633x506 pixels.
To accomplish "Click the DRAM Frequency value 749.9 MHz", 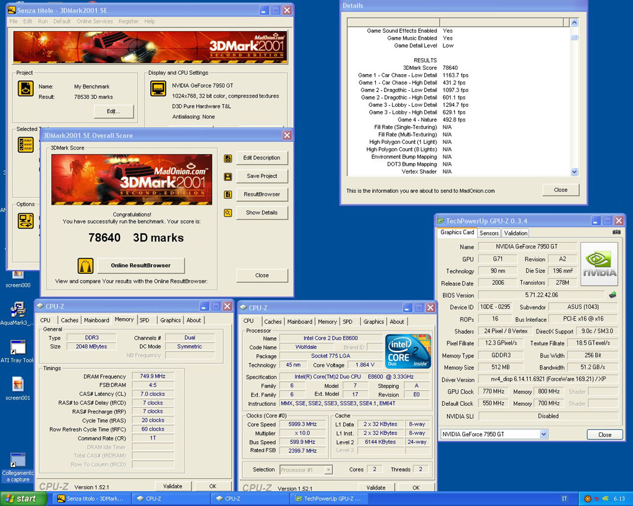I will click(153, 376).
